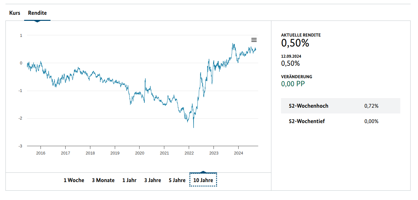Click the 2024 x-axis label

click(x=238, y=153)
